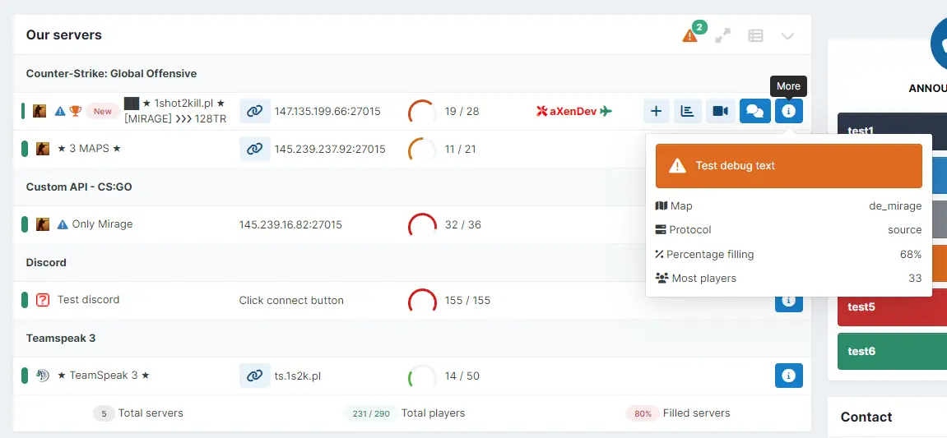This screenshot has width=947, height=438.
Task: Click the Contact panel heading
Action: (866, 417)
